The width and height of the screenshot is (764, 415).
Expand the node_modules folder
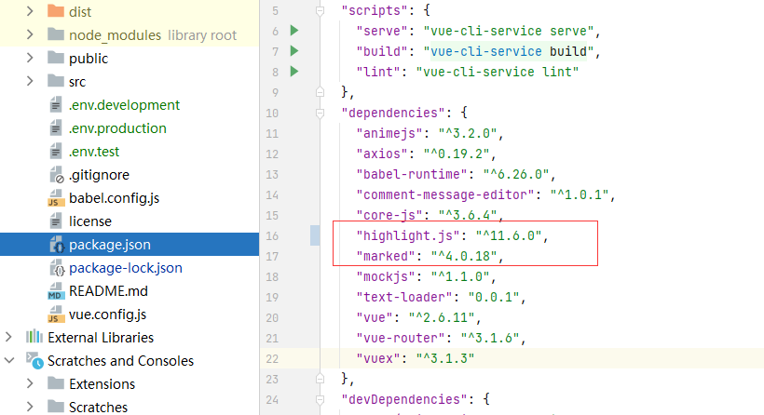pyautogui.click(x=31, y=35)
